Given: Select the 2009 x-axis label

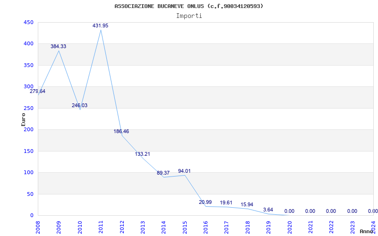Looking at the screenshot, I should point(59,227).
